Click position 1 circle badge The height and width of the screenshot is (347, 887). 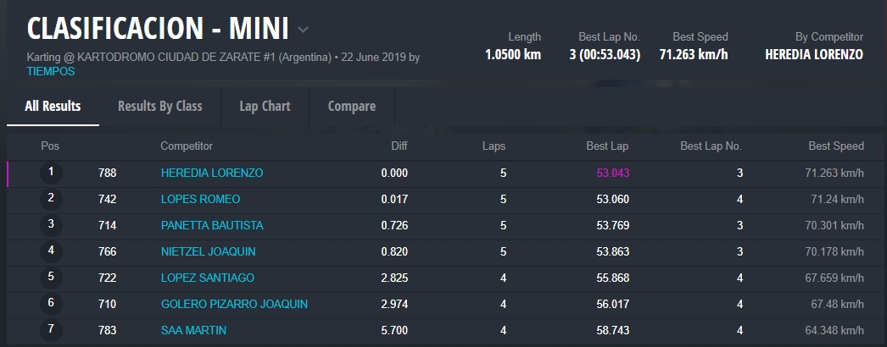tap(51, 173)
